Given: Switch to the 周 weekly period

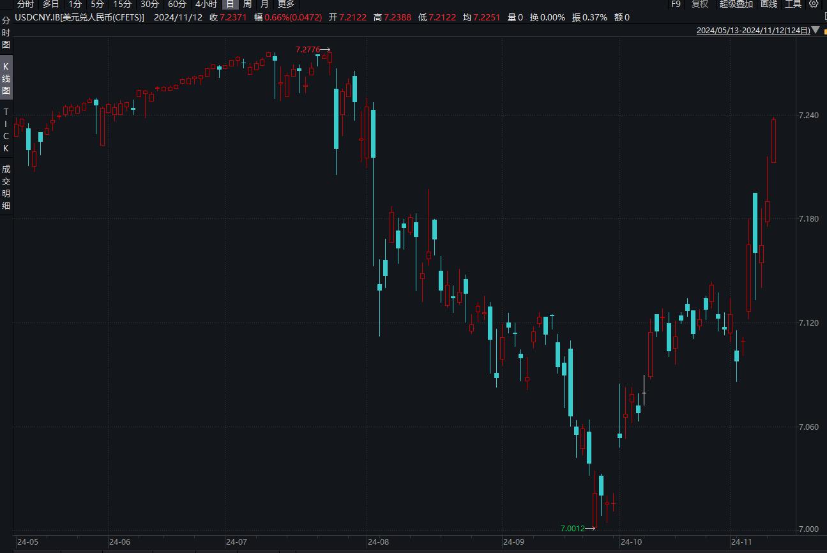Looking at the screenshot, I should (x=247, y=4).
